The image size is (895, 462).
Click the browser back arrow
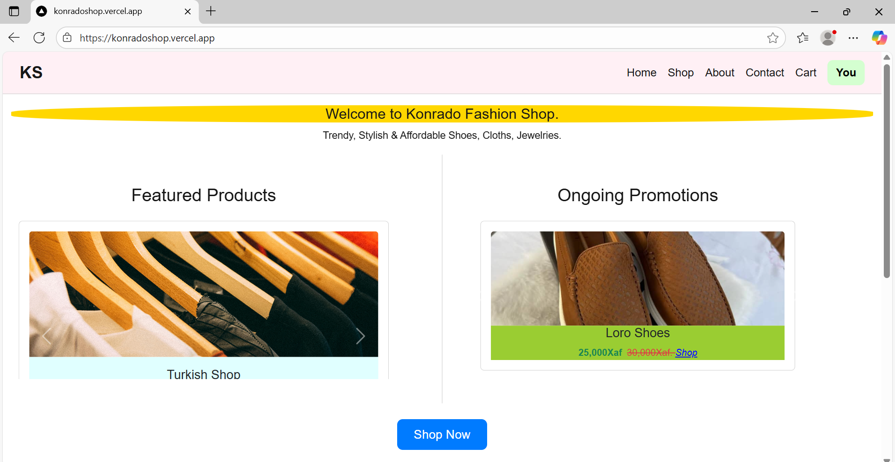[14, 38]
